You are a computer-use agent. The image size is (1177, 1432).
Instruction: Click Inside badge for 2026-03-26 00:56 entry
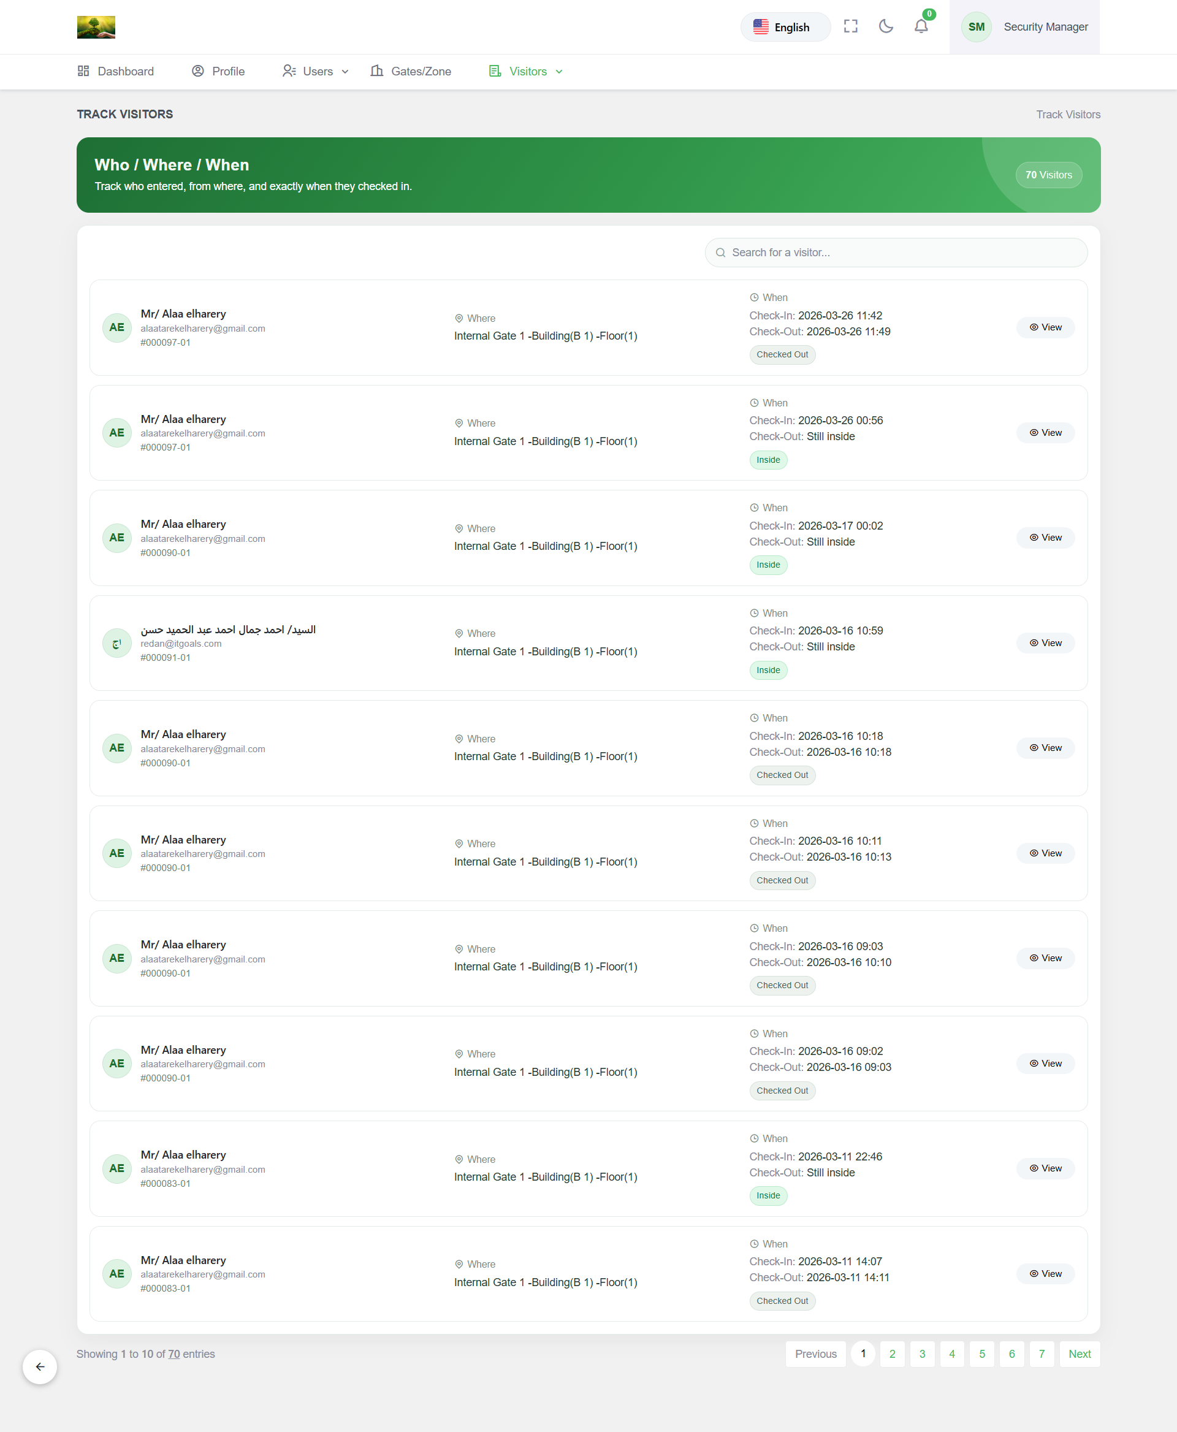point(768,460)
